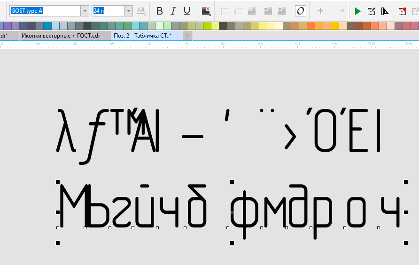
Task: Toggle Bold formatting
Action: (160, 11)
